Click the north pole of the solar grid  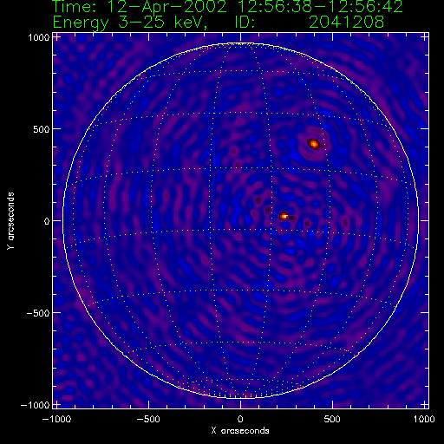pos(241,44)
